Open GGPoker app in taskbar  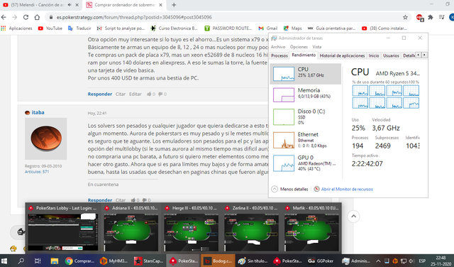[321, 261]
